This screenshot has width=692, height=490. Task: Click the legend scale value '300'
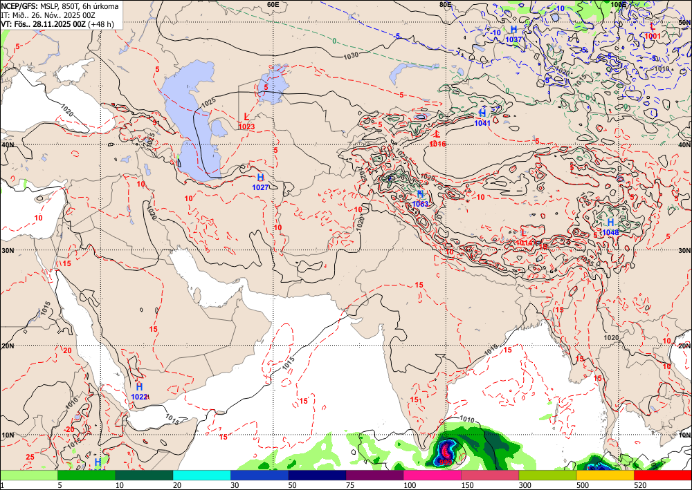coord(525,485)
